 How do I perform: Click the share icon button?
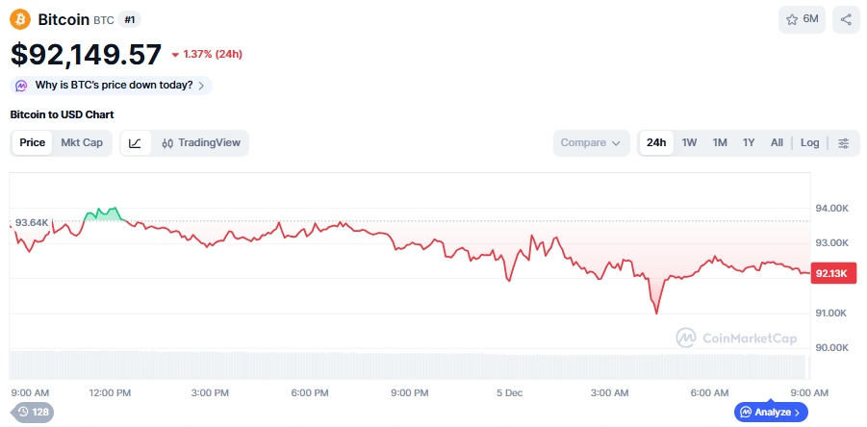[846, 19]
